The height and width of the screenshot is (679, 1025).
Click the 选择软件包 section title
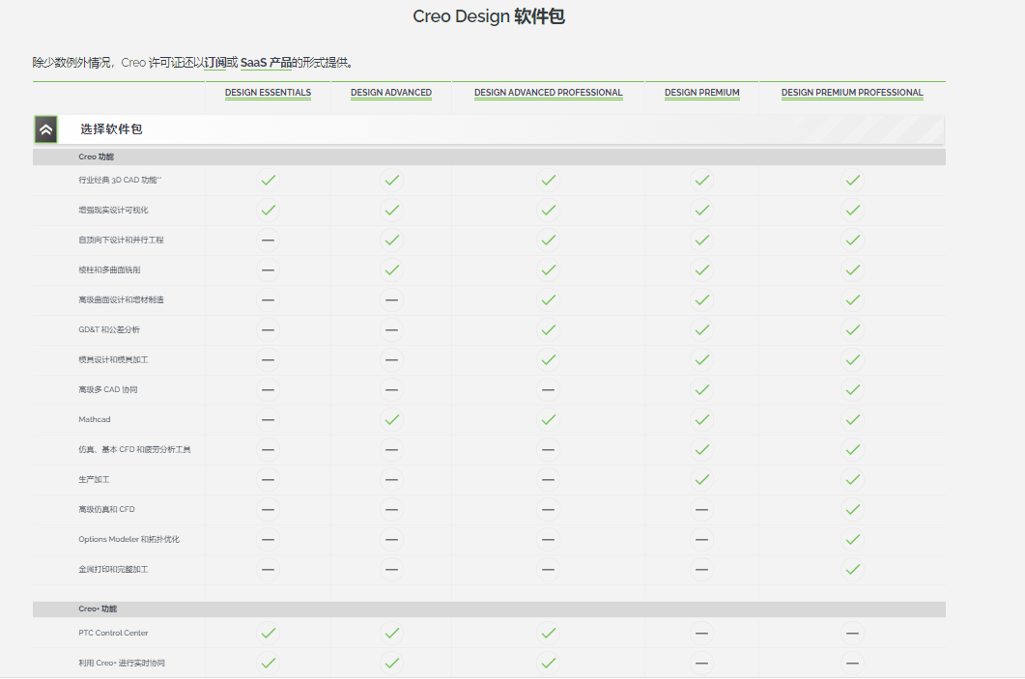(111, 129)
